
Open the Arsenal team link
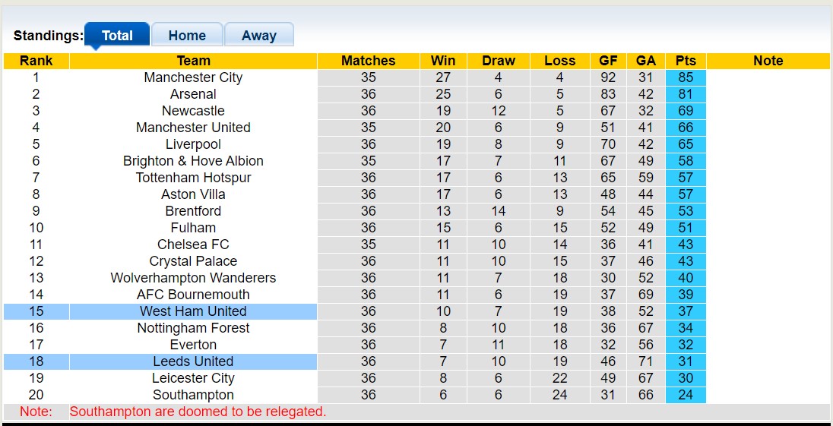click(x=193, y=94)
